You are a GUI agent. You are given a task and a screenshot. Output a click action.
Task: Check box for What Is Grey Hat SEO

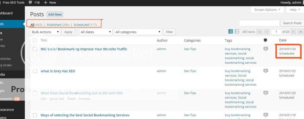pyautogui.click(x=35, y=71)
